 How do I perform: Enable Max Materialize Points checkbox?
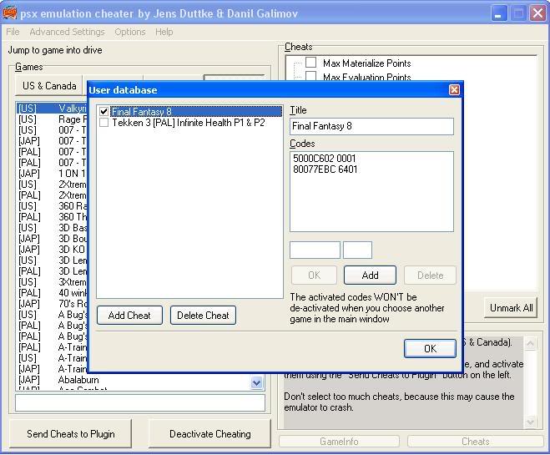click(x=310, y=63)
